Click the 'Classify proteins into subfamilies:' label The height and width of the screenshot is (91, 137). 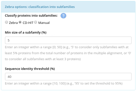[x=31, y=16]
